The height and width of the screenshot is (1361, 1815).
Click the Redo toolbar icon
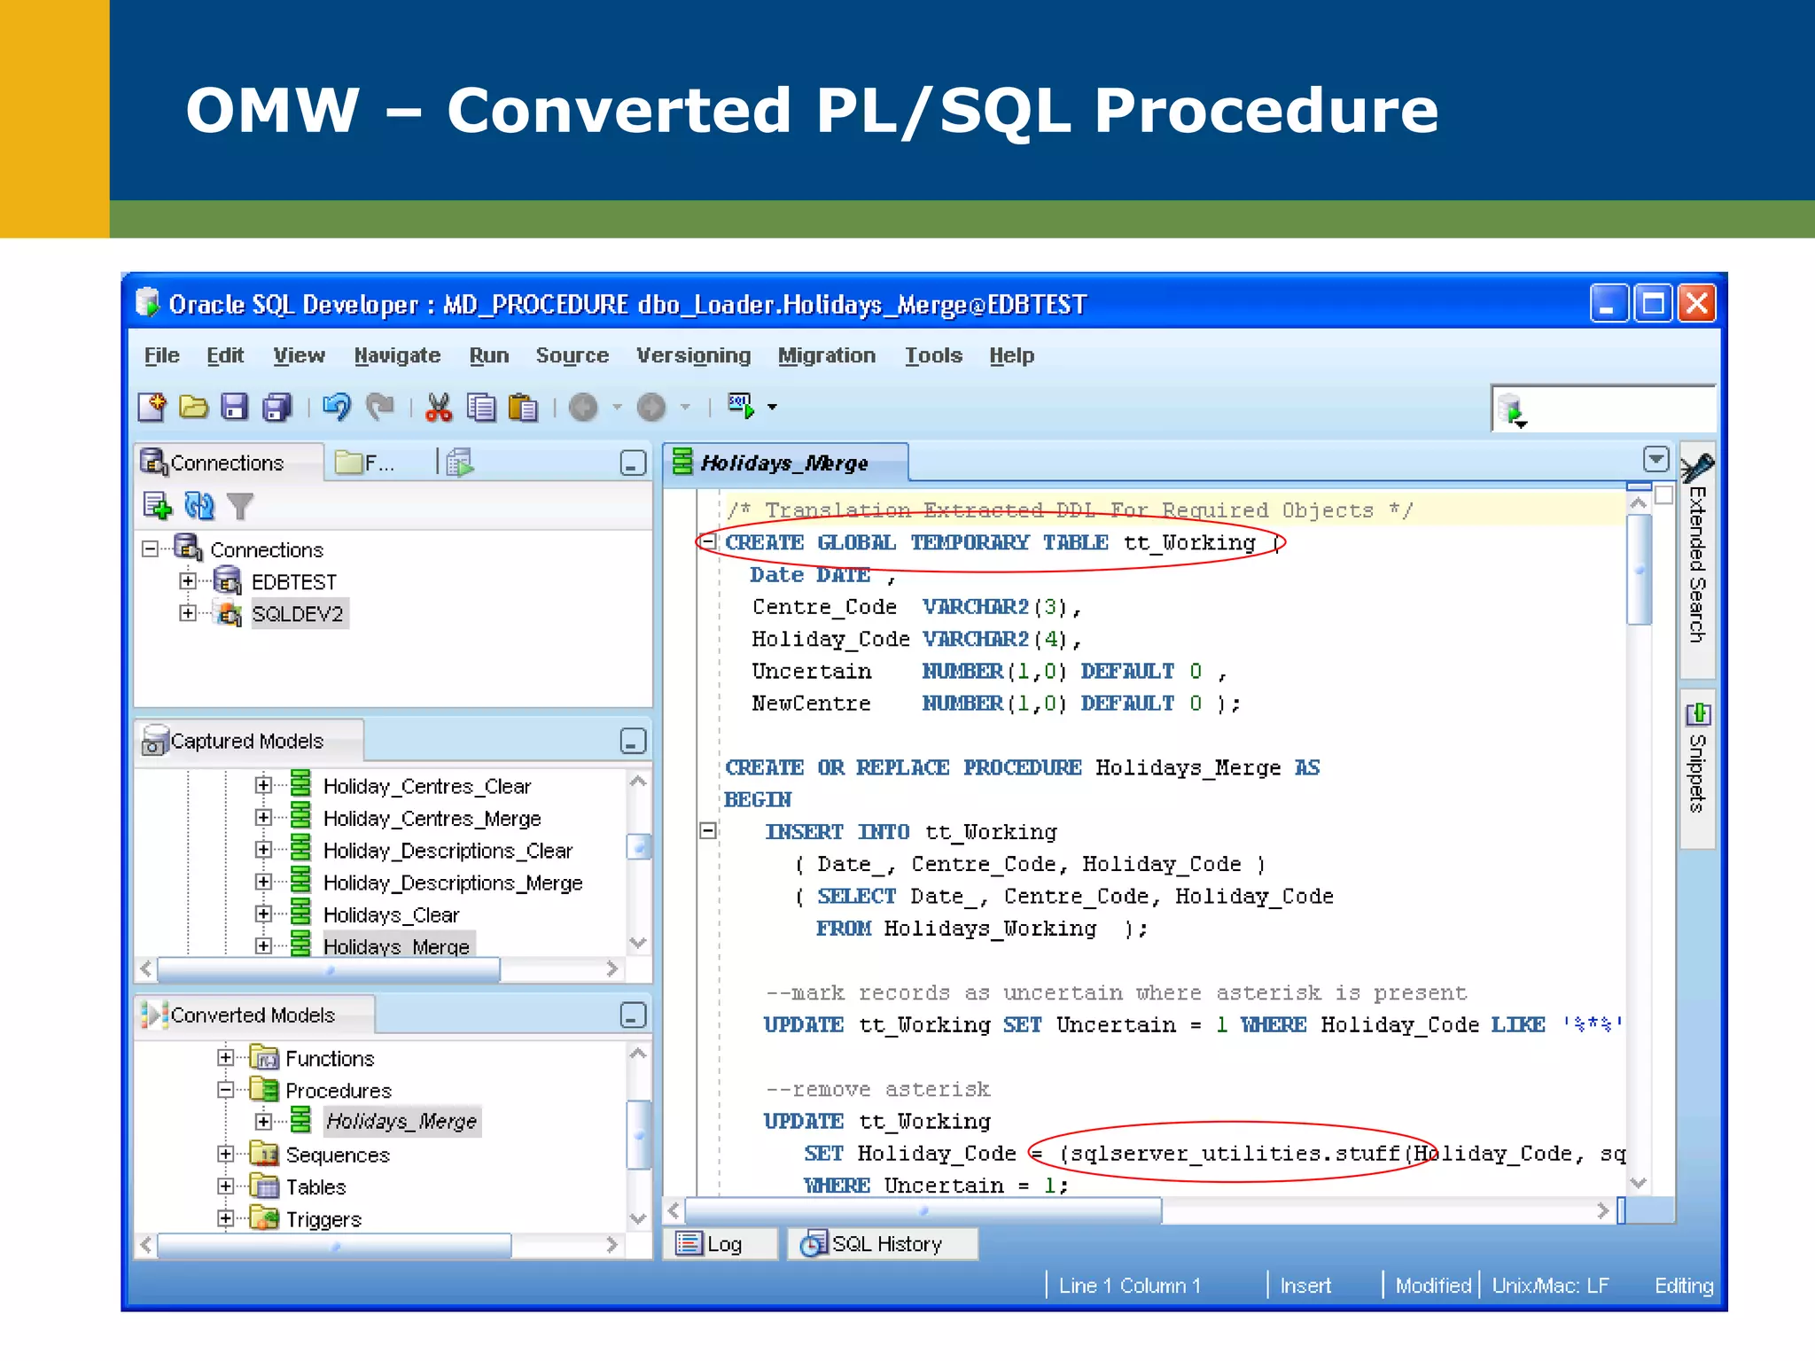coord(379,407)
